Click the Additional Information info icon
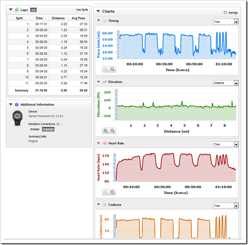This screenshot has width=248, height=245. click(17, 104)
